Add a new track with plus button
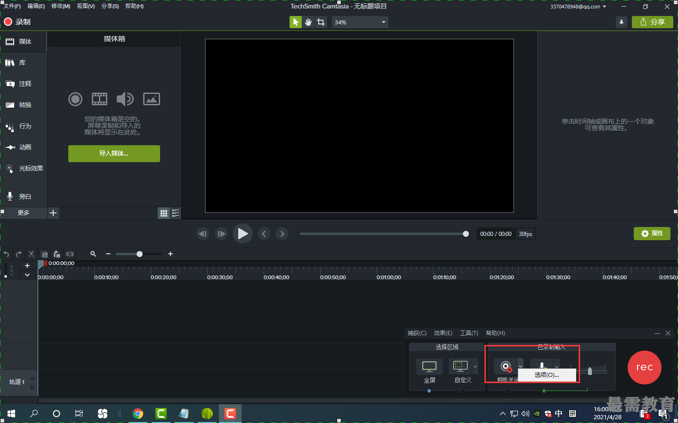This screenshot has height=423, width=678. point(27,266)
